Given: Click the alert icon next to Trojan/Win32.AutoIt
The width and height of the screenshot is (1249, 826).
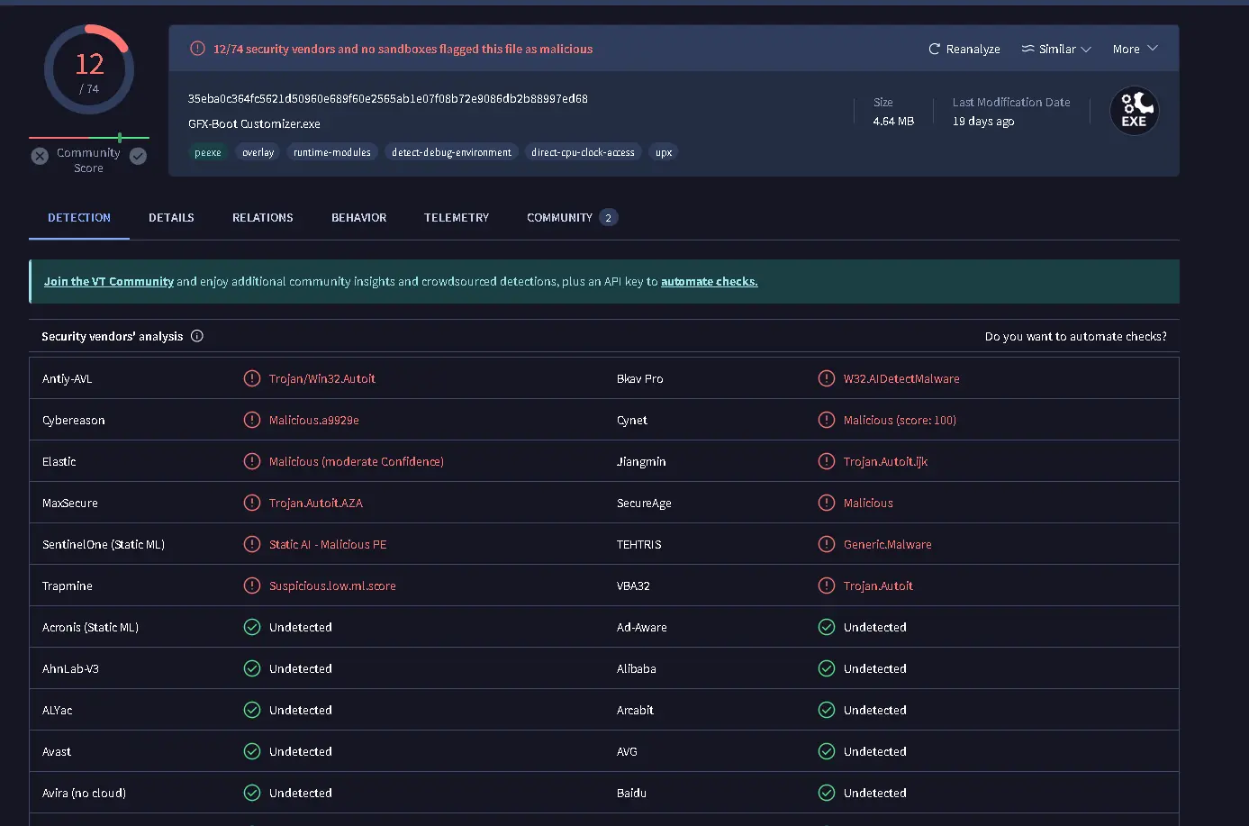Looking at the screenshot, I should click(252, 378).
